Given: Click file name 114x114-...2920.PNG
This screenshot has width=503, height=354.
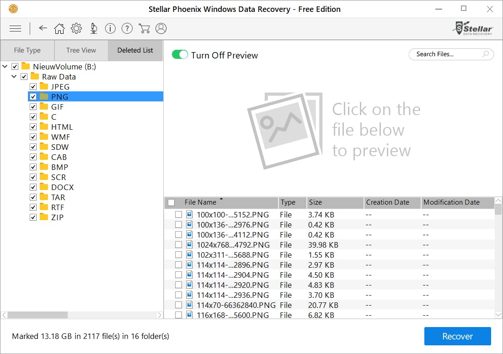Looking at the screenshot, I should [233, 285].
